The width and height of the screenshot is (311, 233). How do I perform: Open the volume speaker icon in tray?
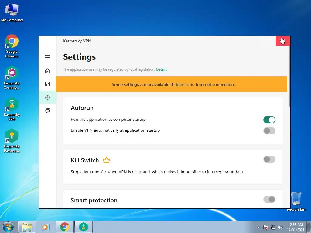point(280,227)
